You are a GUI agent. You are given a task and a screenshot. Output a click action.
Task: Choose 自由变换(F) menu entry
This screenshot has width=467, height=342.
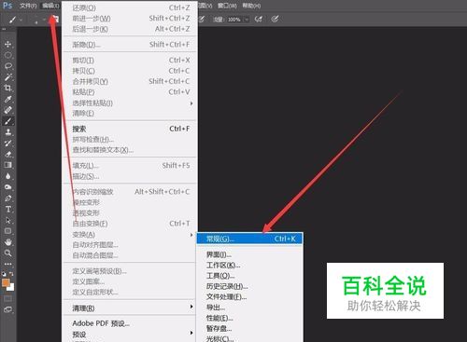click(x=130, y=224)
